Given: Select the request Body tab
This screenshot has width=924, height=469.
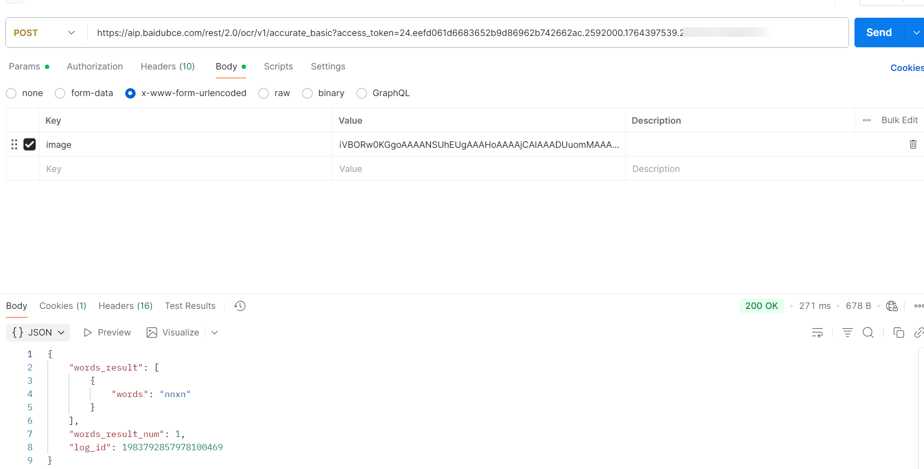Looking at the screenshot, I should point(231,67).
